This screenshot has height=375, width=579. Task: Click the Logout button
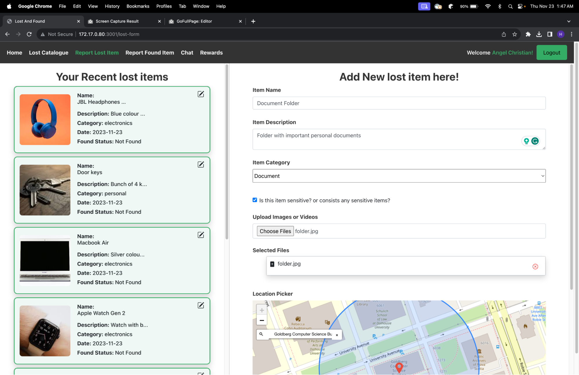(551, 53)
